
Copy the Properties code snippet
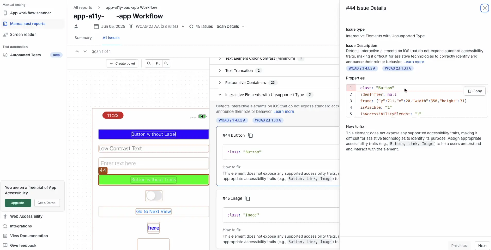click(x=475, y=91)
